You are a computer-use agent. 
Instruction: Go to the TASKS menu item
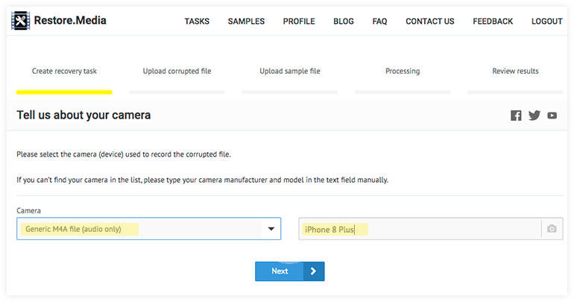point(197,21)
